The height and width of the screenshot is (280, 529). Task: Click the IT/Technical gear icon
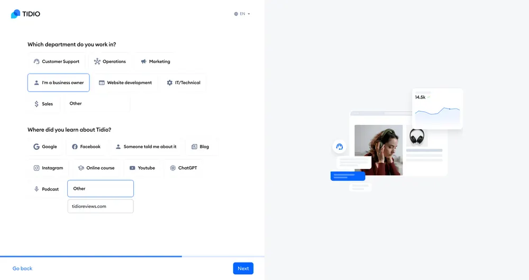[x=170, y=83]
